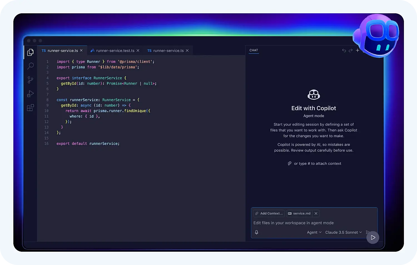Click the chat message input field
Viewport: 417px width, 265px height.
[x=306, y=223]
